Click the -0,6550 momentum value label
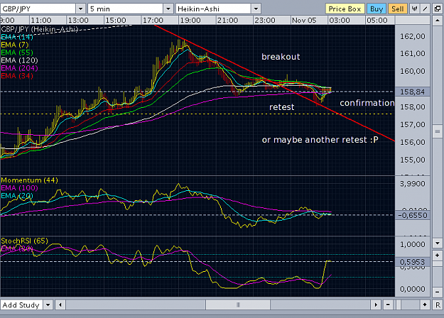 [412, 215]
